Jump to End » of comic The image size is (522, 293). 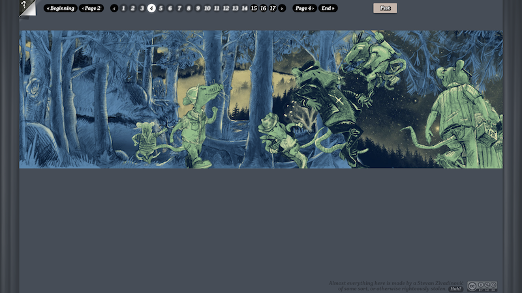[x=328, y=8]
